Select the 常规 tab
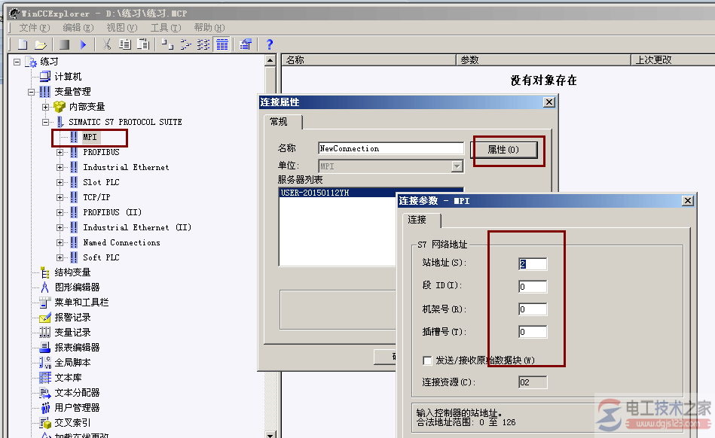This screenshot has height=438, width=715. pos(283,122)
